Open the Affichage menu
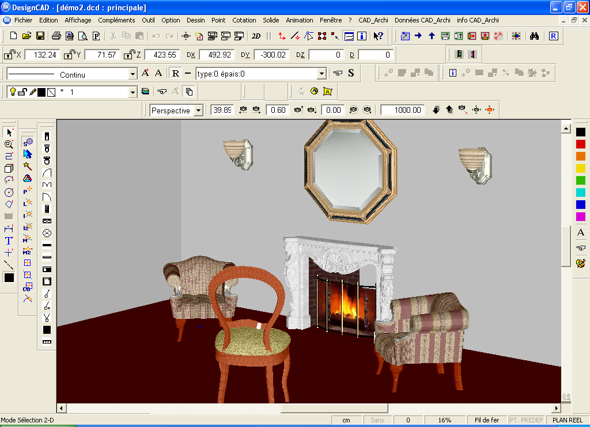This screenshot has height=427, width=590. pyautogui.click(x=78, y=20)
